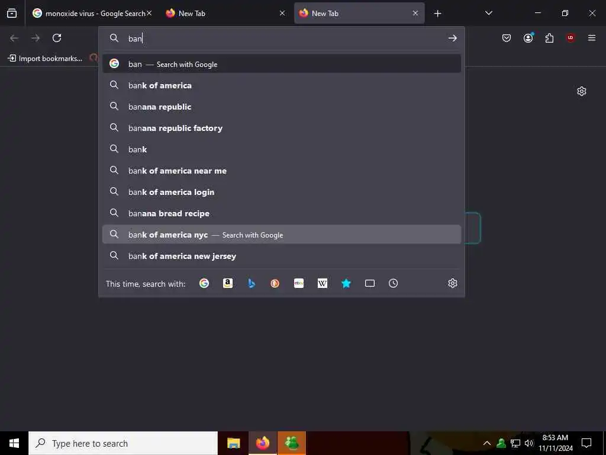The width and height of the screenshot is (606, 455).
Task: Open search settings gear in dropdown
Action: pos(453,283)
